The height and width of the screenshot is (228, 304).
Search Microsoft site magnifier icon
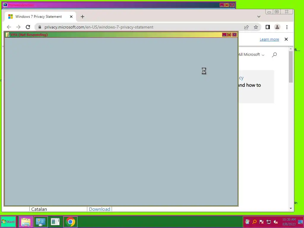[x=274, y=55]
